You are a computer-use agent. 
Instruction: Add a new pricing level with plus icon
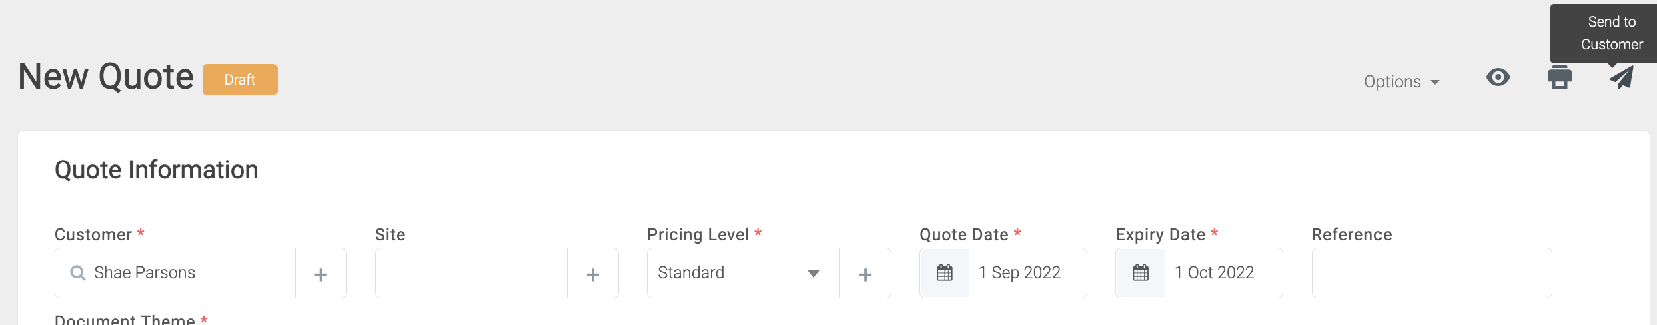865,274
